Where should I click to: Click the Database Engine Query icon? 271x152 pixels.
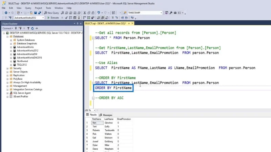pos(62,13)
